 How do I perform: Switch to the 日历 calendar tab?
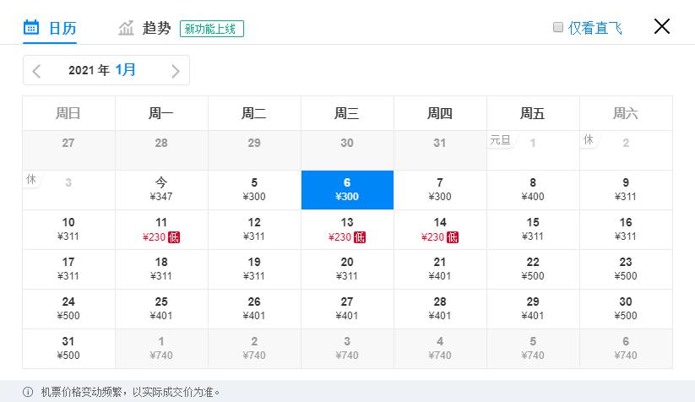coord(50,28)
